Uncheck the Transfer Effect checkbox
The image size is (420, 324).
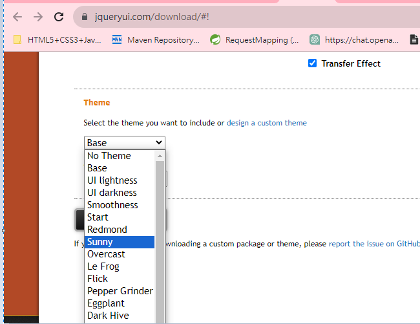pyautogui.click(x=312, y=63)
